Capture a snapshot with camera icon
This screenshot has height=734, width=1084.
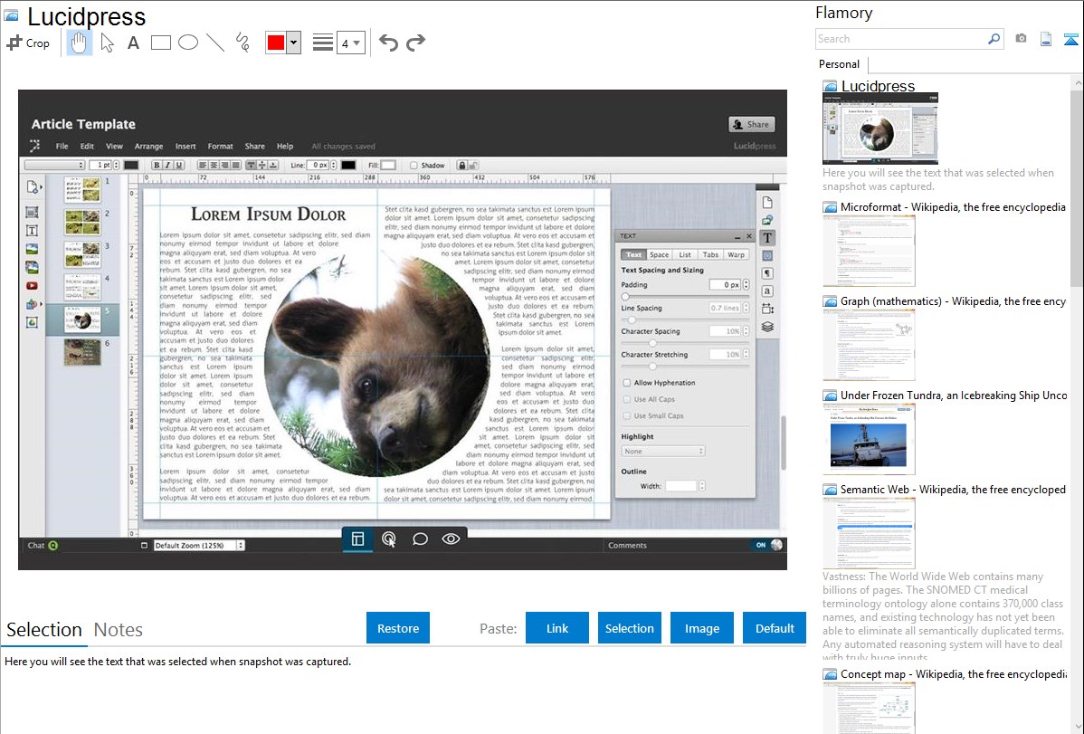[x=1021, y=39]
